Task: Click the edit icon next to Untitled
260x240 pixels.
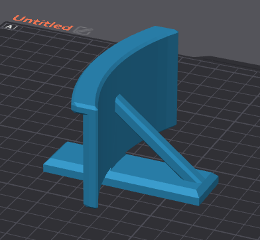Action: (83, 30)
